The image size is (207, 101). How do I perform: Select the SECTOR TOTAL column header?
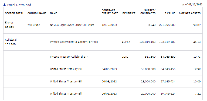pos(15,13)
